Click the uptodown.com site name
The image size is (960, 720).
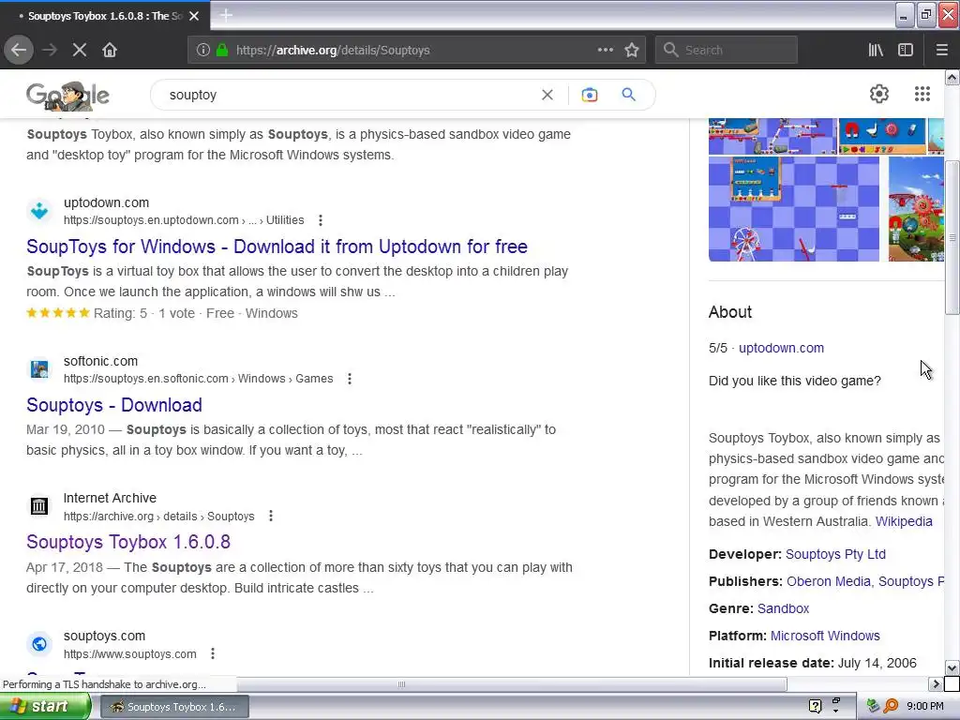(x=107, y=202)
